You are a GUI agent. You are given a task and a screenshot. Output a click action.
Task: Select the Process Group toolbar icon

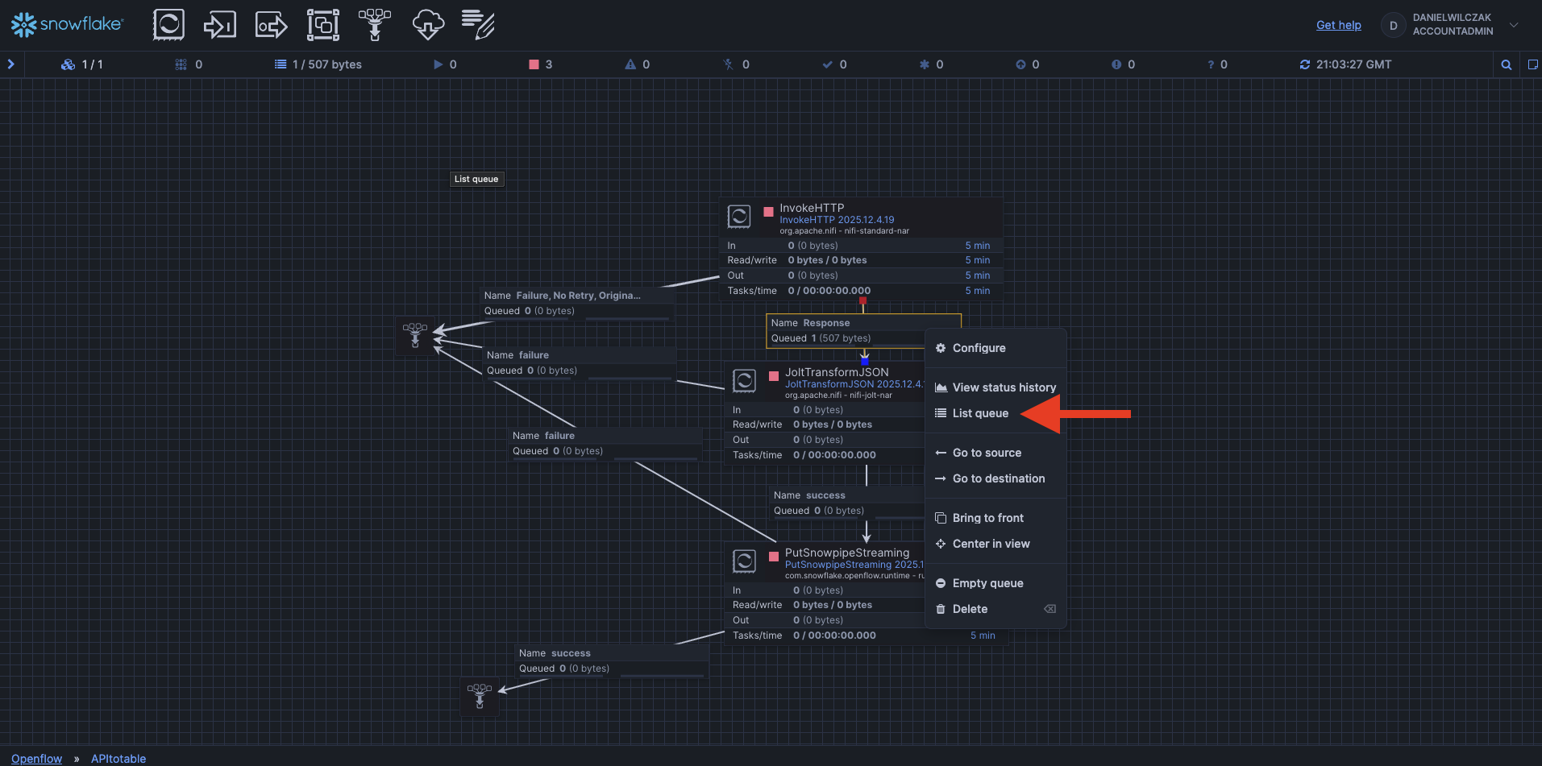tap(323, 25)
